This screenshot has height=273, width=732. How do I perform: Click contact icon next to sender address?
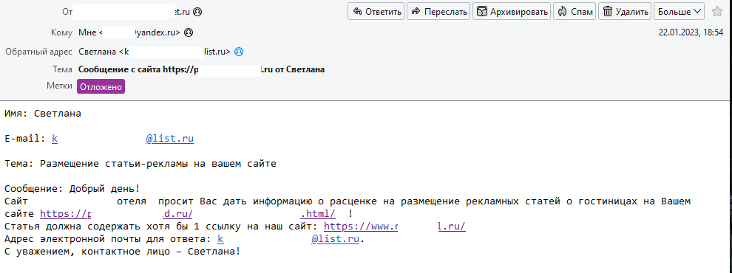coord(197,12)
